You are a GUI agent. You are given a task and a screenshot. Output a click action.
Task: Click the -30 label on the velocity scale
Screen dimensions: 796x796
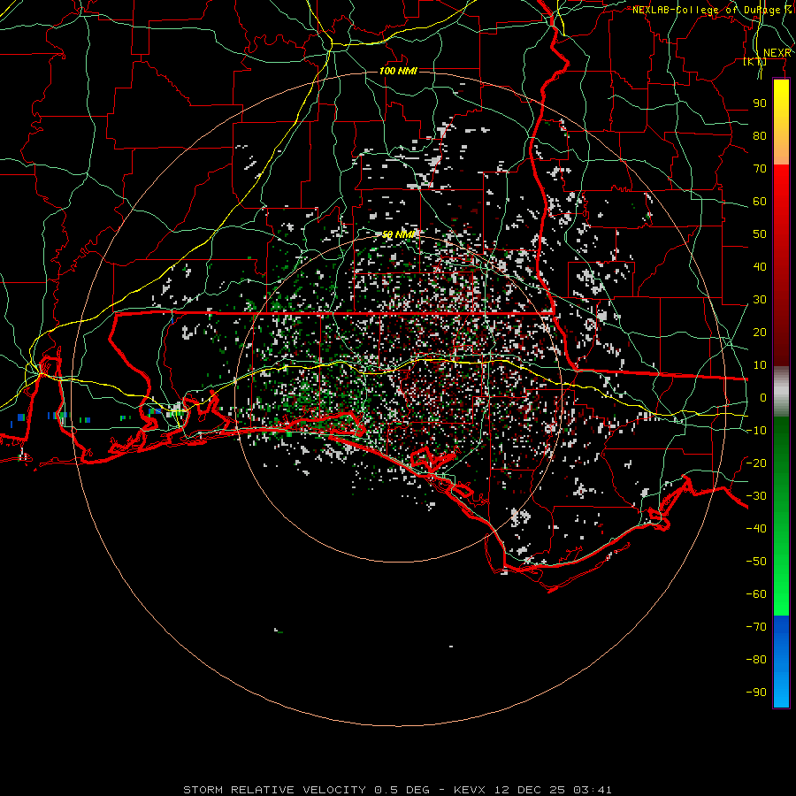coord(756,496)
